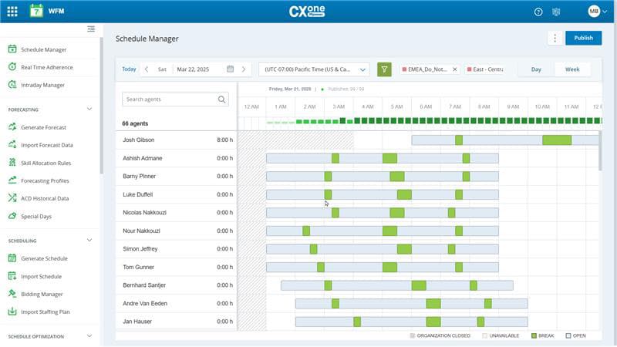617x347 pixels.
Task: Switch to Day view
Action: coord(536,69)
